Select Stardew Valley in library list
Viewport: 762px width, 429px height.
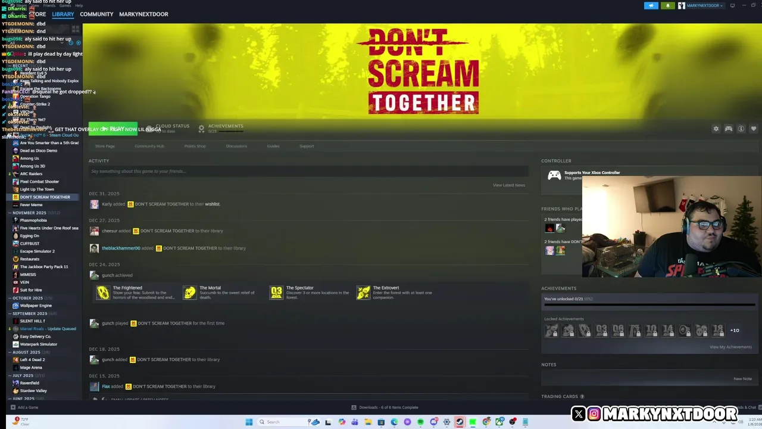[33, 391]
